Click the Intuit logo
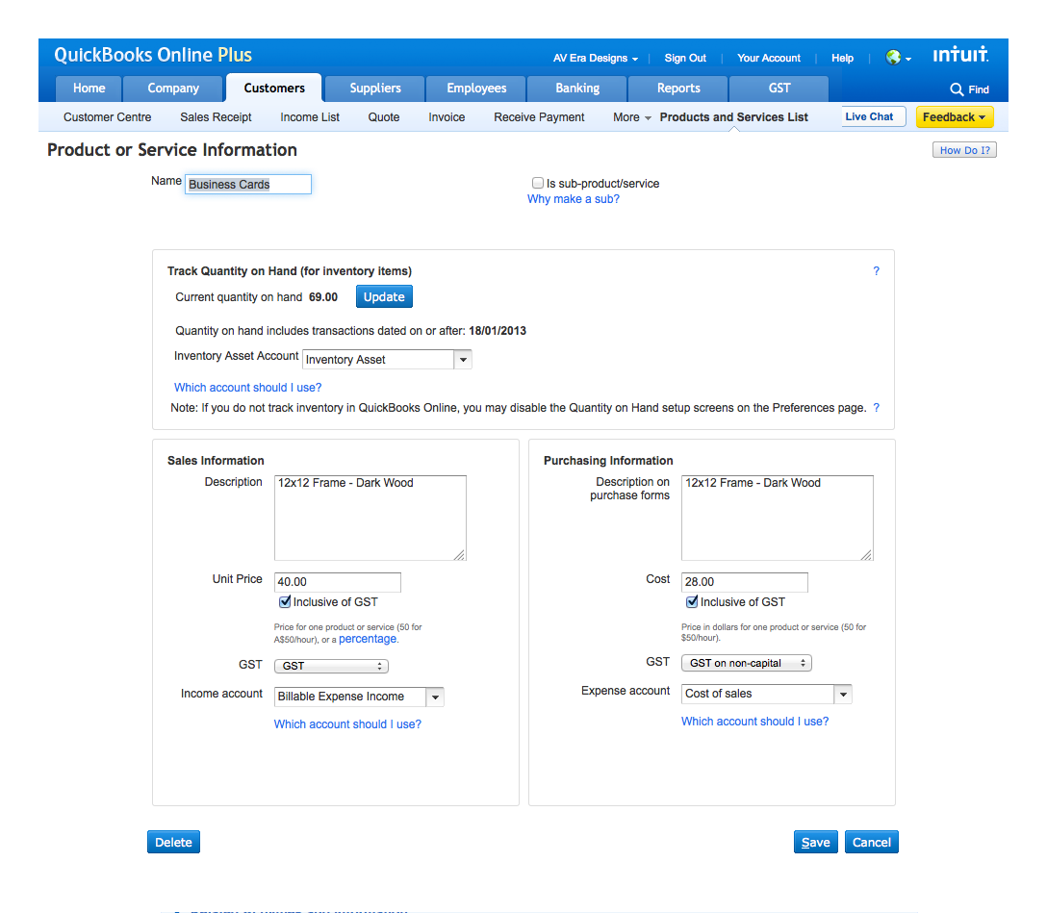Viewport: 1047px width, 913px height. (960, 55)
